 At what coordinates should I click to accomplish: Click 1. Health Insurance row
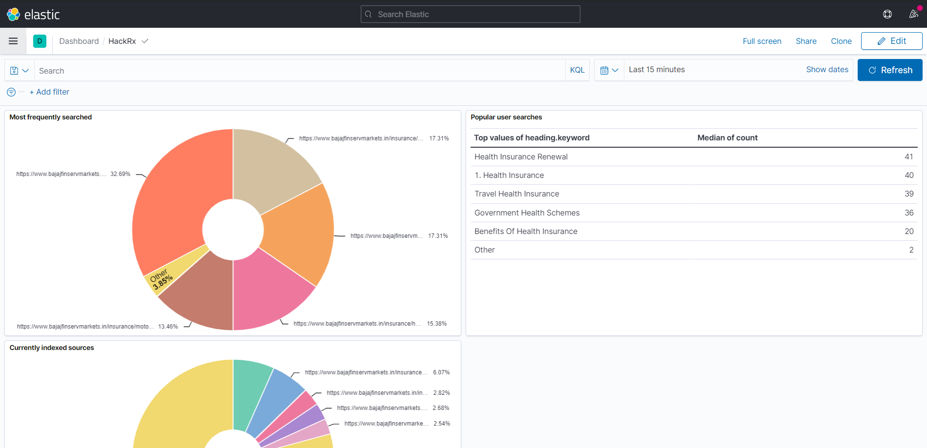point(694,175)
